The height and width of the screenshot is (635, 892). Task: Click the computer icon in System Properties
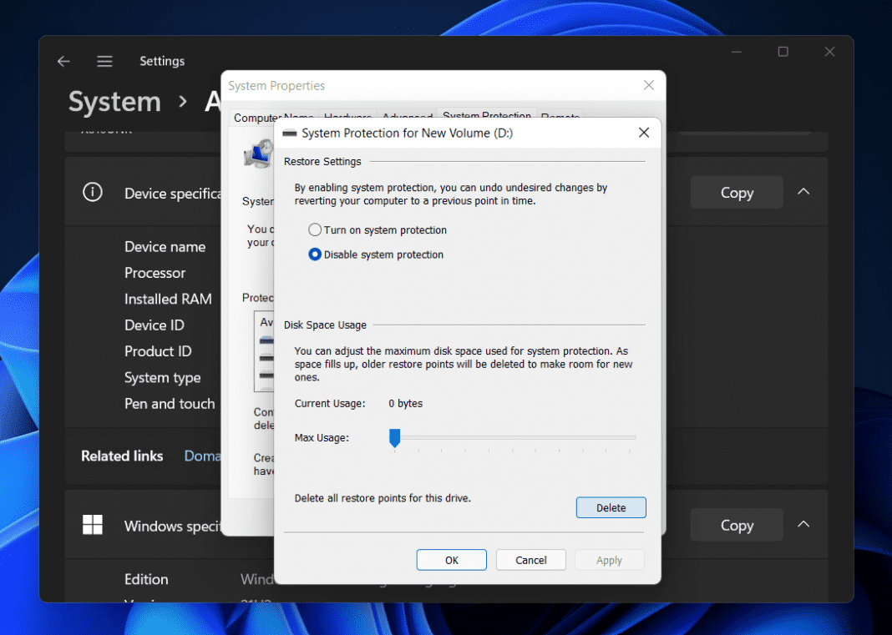pyautogui.click(x=256, y=154)
